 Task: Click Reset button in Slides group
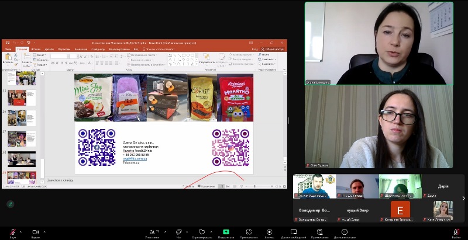pos(41,60)
